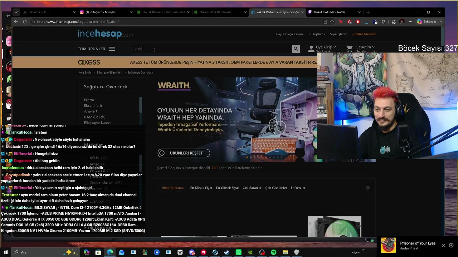Open the shopping cart icon
Image resolution: width=458 pixels, height=257 pixels.
[350, 49]
